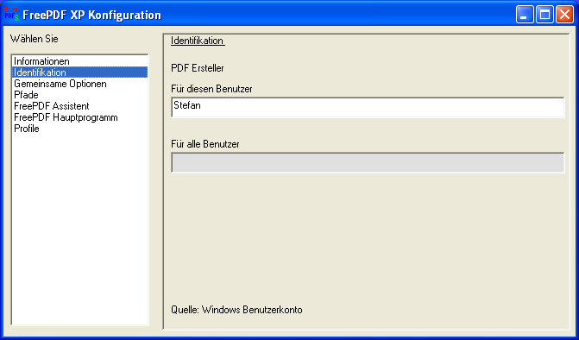Click the PDF Ersteller label
This screenshot has width=579, height=340.
click(x=198, y=68)
